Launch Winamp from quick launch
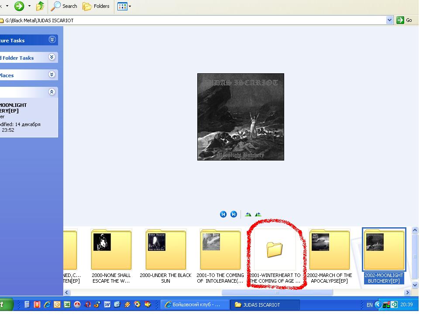The width and height of the screenshot is (447, 335). (x=127, y=304)
